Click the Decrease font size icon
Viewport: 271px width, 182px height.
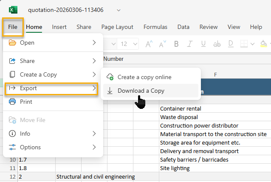pyautogui.click(x=162, y=44)
